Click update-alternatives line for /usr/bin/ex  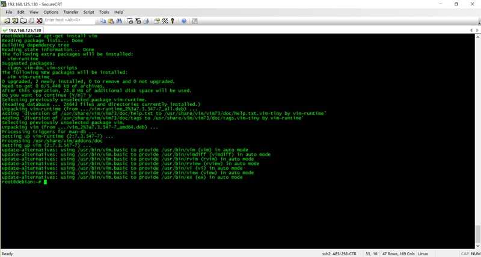(122, 178)
